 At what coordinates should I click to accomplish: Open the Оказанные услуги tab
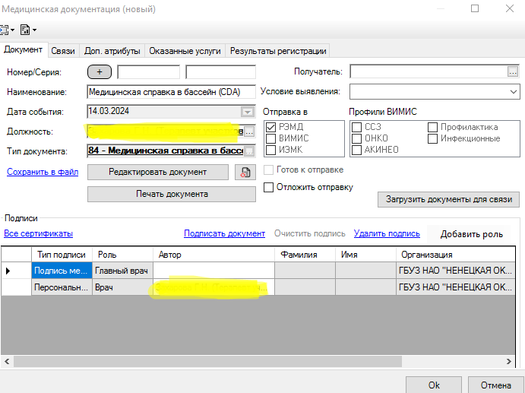point(185,51)
